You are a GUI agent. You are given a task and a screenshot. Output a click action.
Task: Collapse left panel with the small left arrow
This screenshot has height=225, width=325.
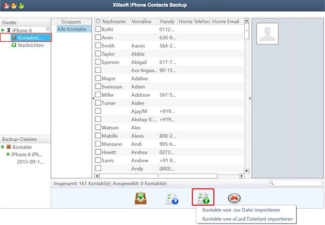click(93, 98)
